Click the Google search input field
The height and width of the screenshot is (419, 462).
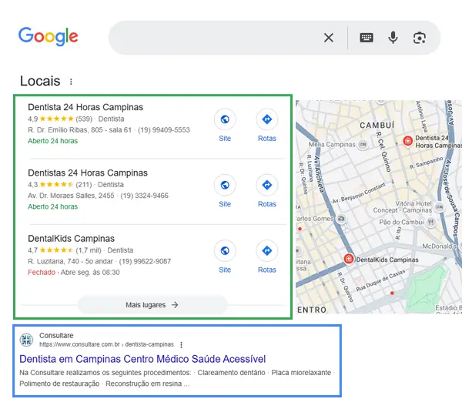click(216, 38)
